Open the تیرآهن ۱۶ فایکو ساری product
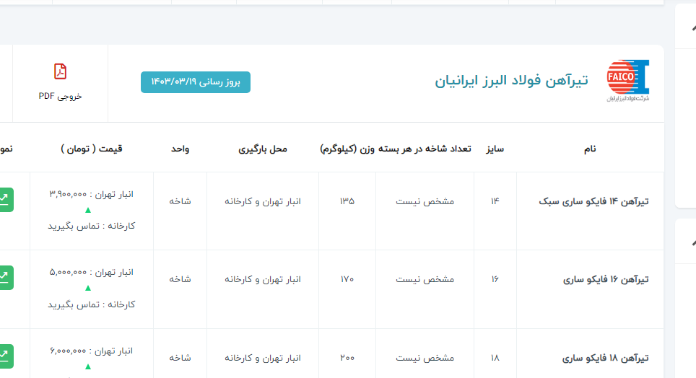Viewport: 696px width, 378px height. tap(606, 279)
